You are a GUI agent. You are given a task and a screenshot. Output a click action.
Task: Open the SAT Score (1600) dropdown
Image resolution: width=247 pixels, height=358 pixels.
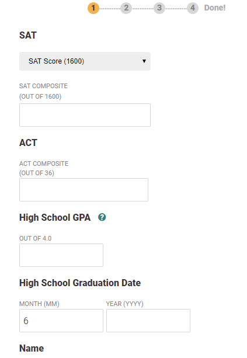pyautogui.click(x=85, y=61)
